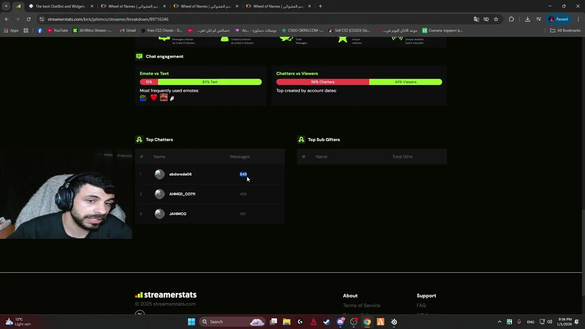This screenshot has width=585, height=329.
Task: Click the site information icon beside URL
Action: pyautogui.click(x=42, y=19)
